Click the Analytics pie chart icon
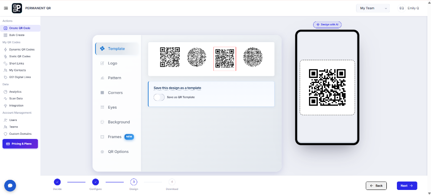Image resolution: width=431 pixels, height=195 pixels. click(5, 91)
